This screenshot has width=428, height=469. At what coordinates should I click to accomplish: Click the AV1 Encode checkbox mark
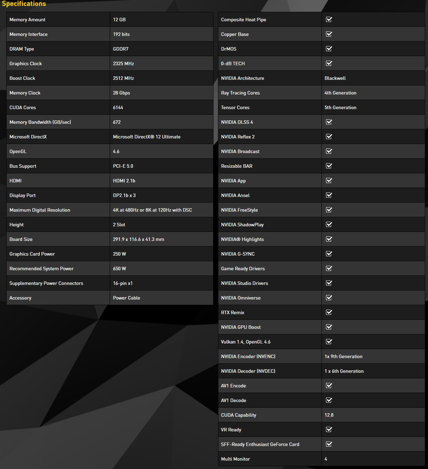click(329, 386)
